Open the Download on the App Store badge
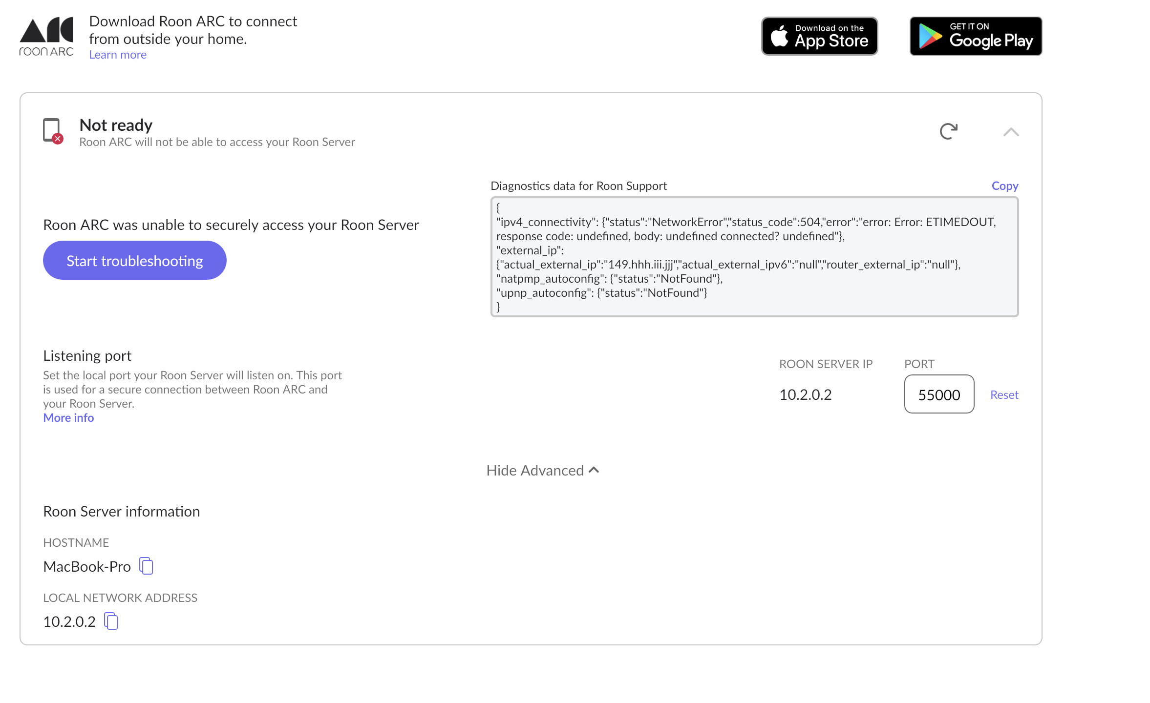Screen dimensions: 1150x703 coord(819,36)
